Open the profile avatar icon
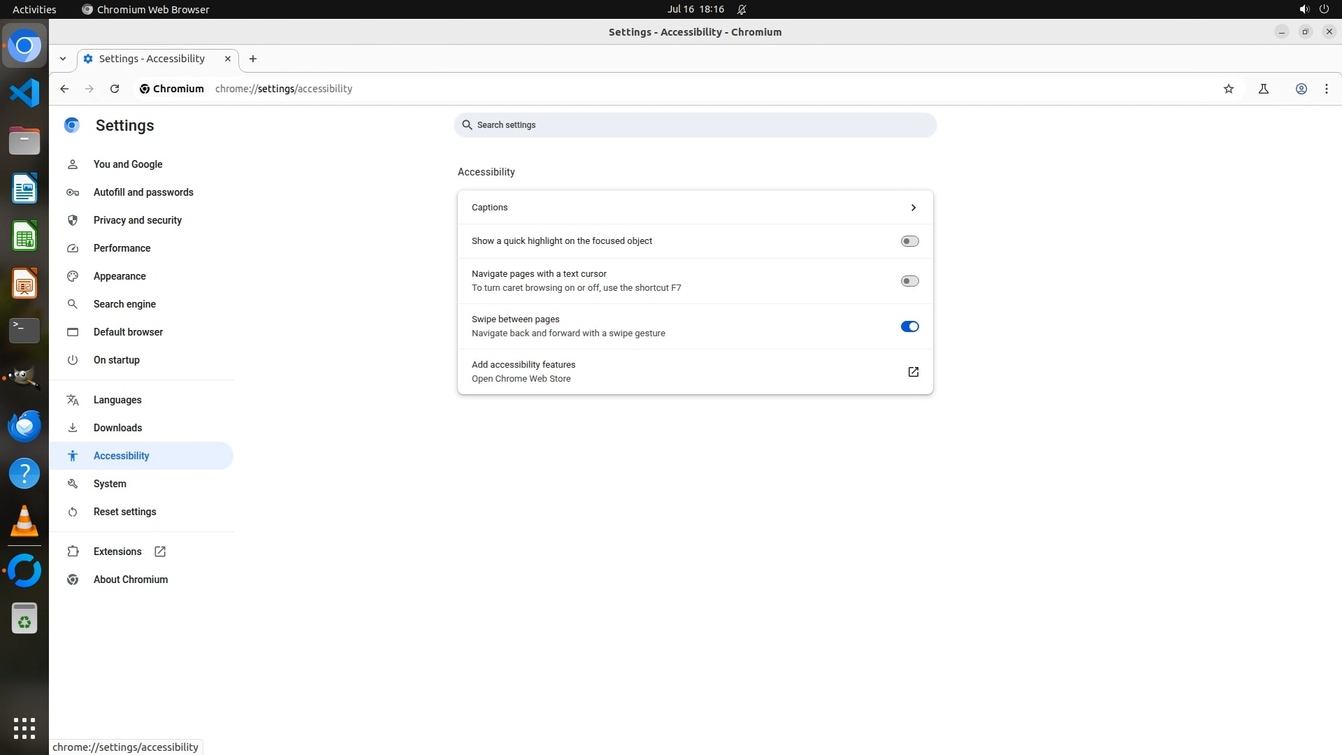Image resolution: width=1342 pixels, height=755 pixels. click(1301, 89)
